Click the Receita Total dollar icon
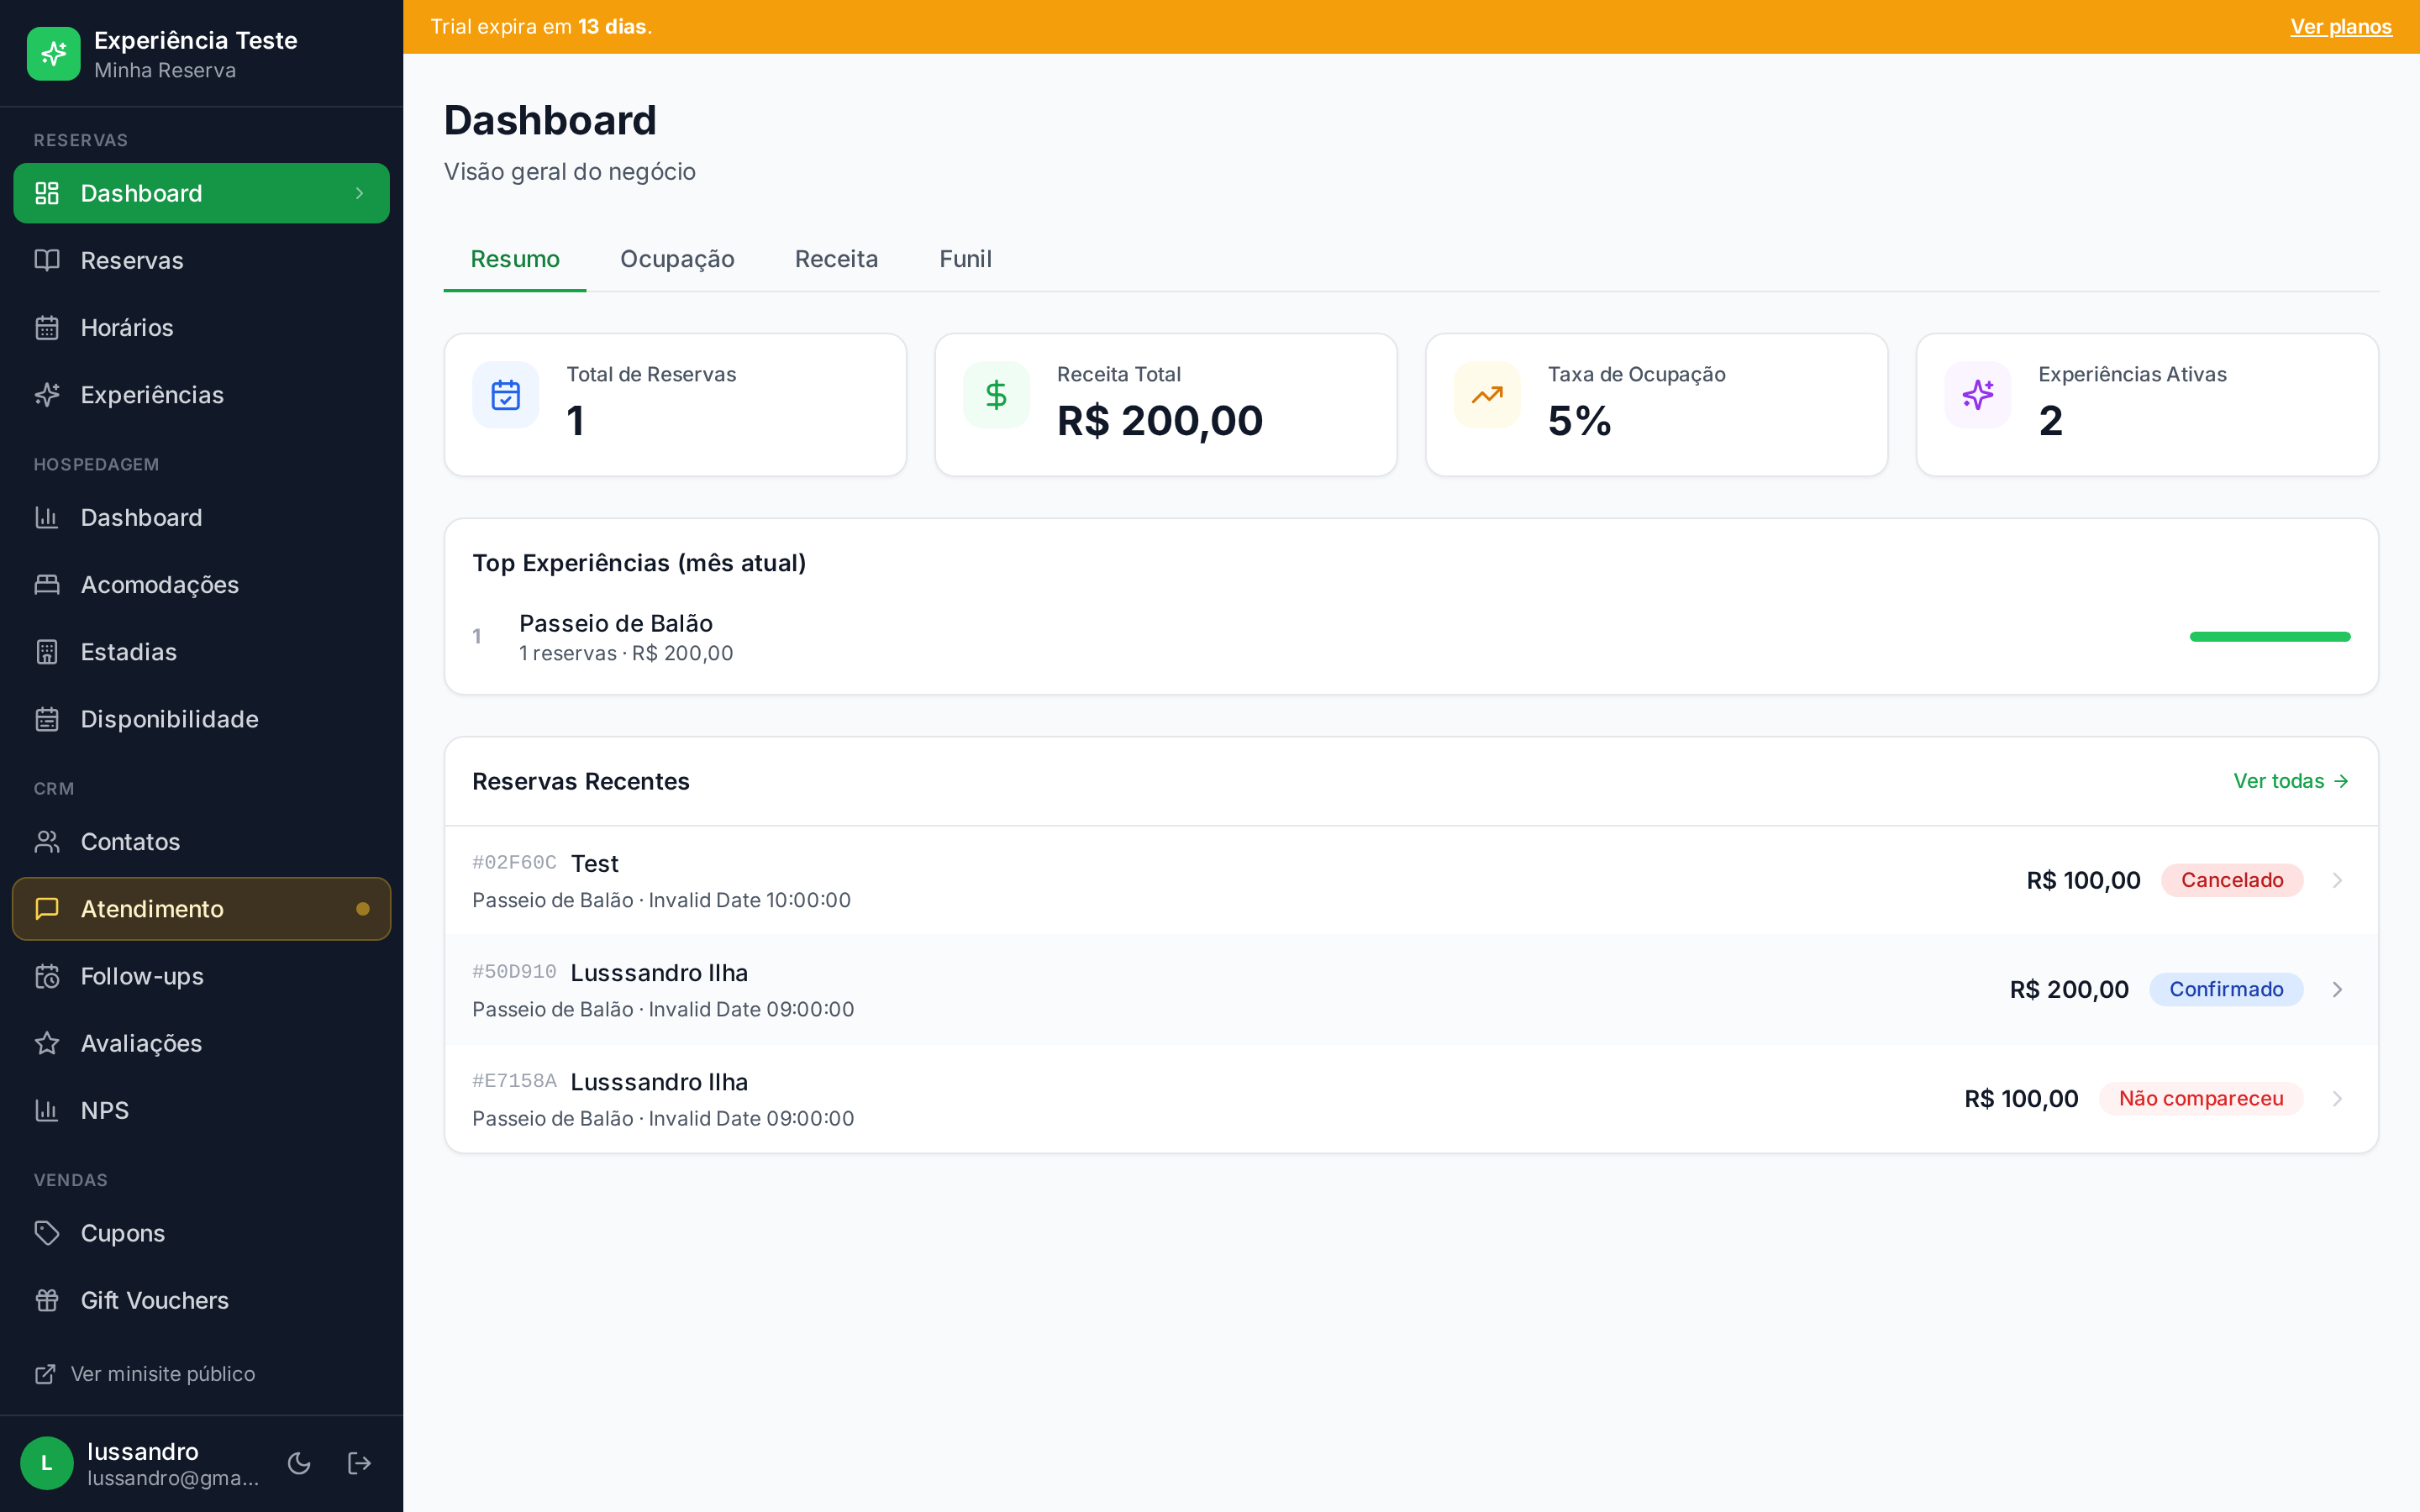This screenshot has height=1512, width=2420. (996, 395)
